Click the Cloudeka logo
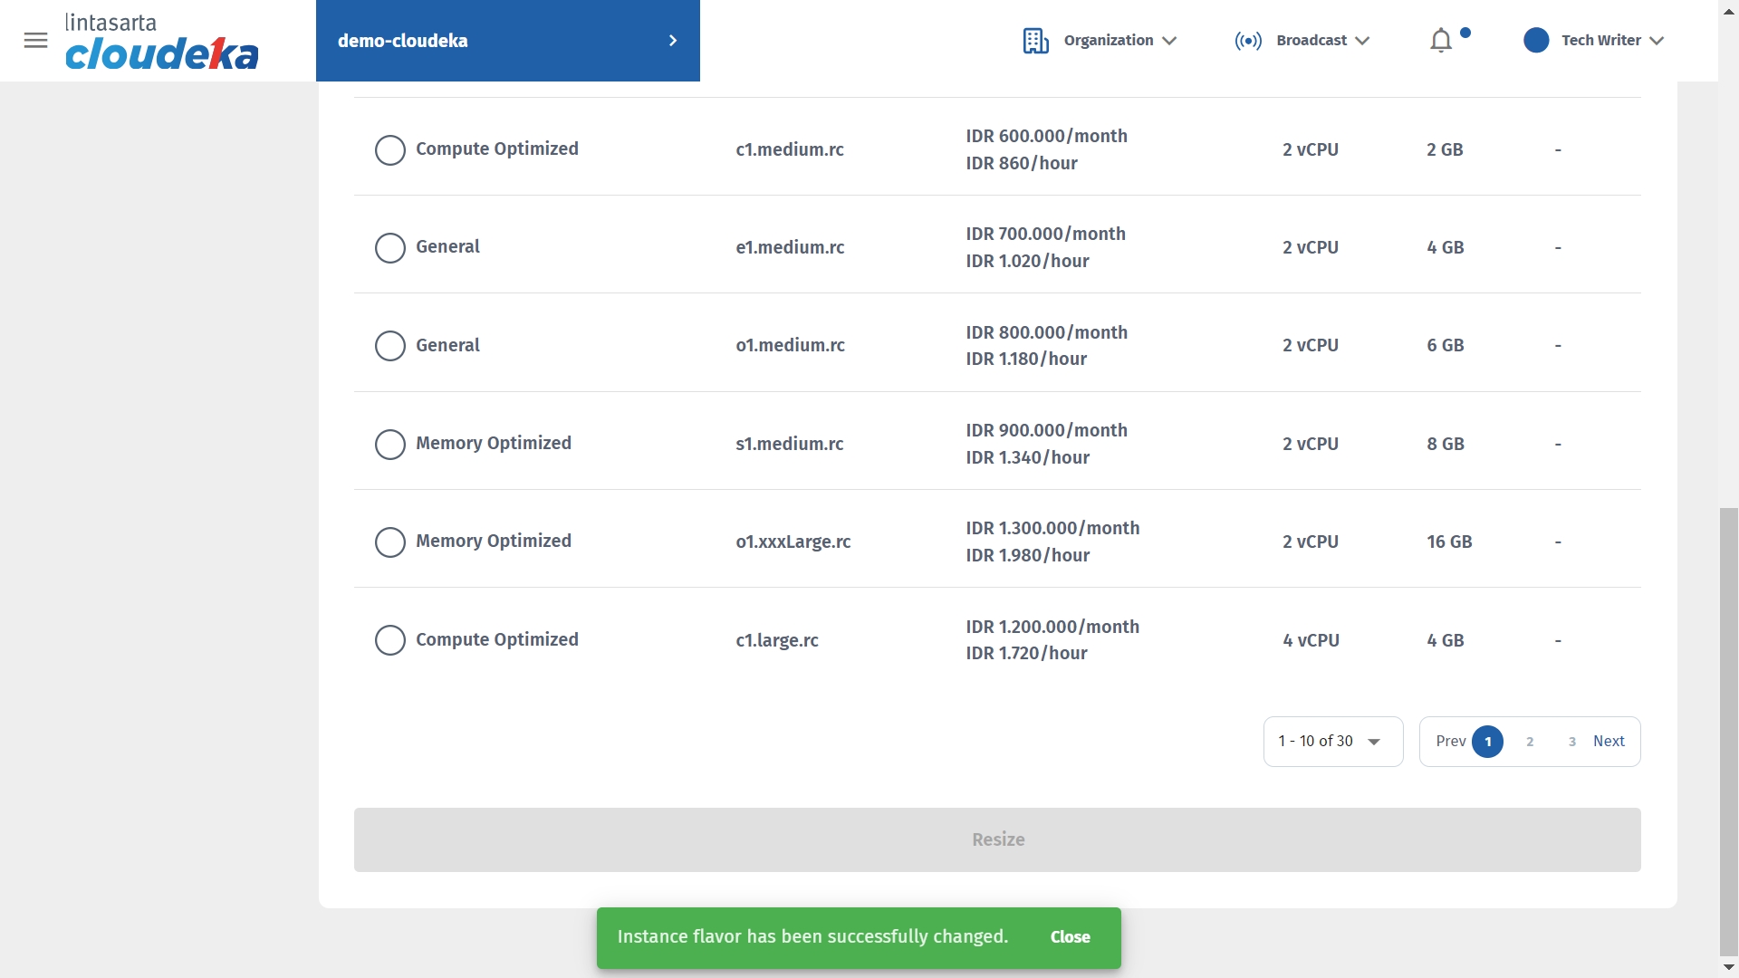 161,43
